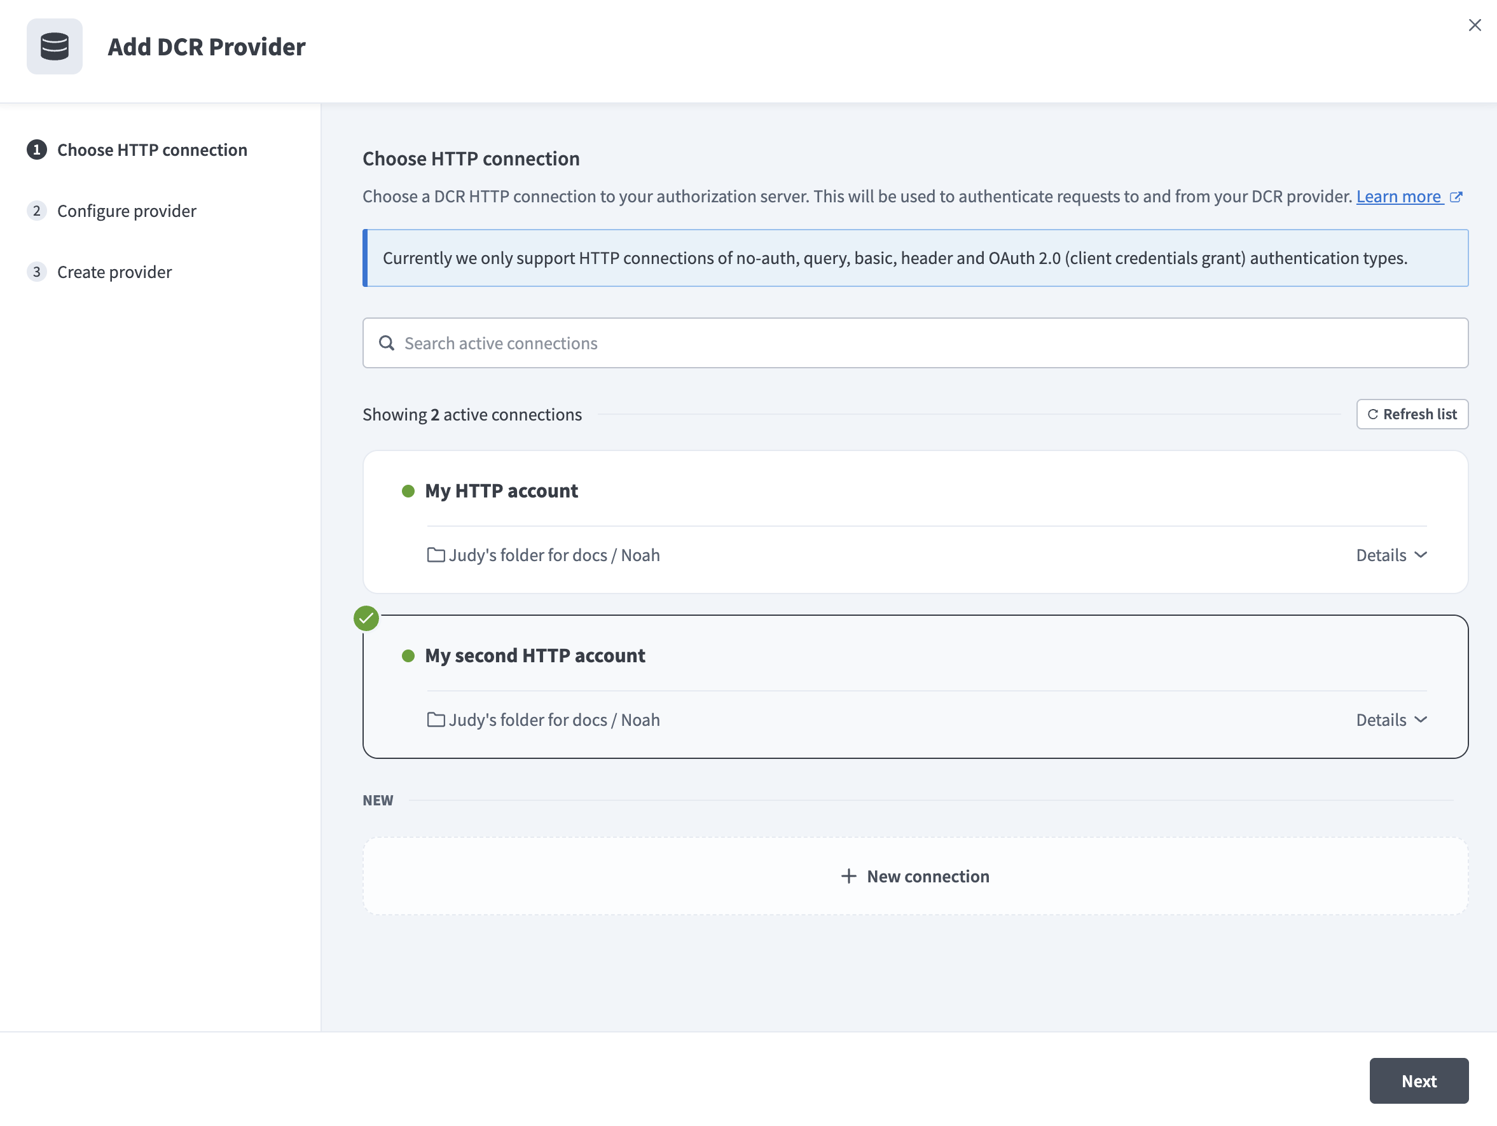The image size is (1497, 1126).
Task: Click the plus icon on New connection
Action: click(x=848, y=876)
